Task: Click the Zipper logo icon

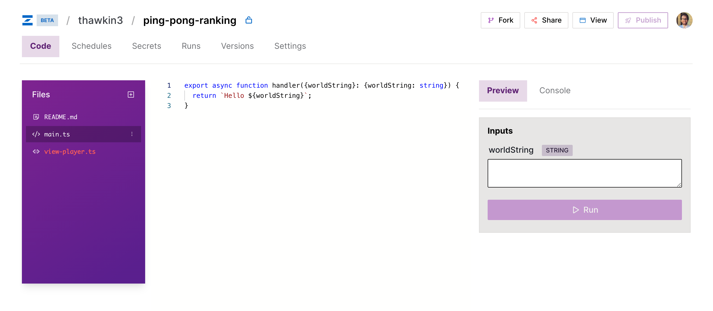Action: point(28,20)
